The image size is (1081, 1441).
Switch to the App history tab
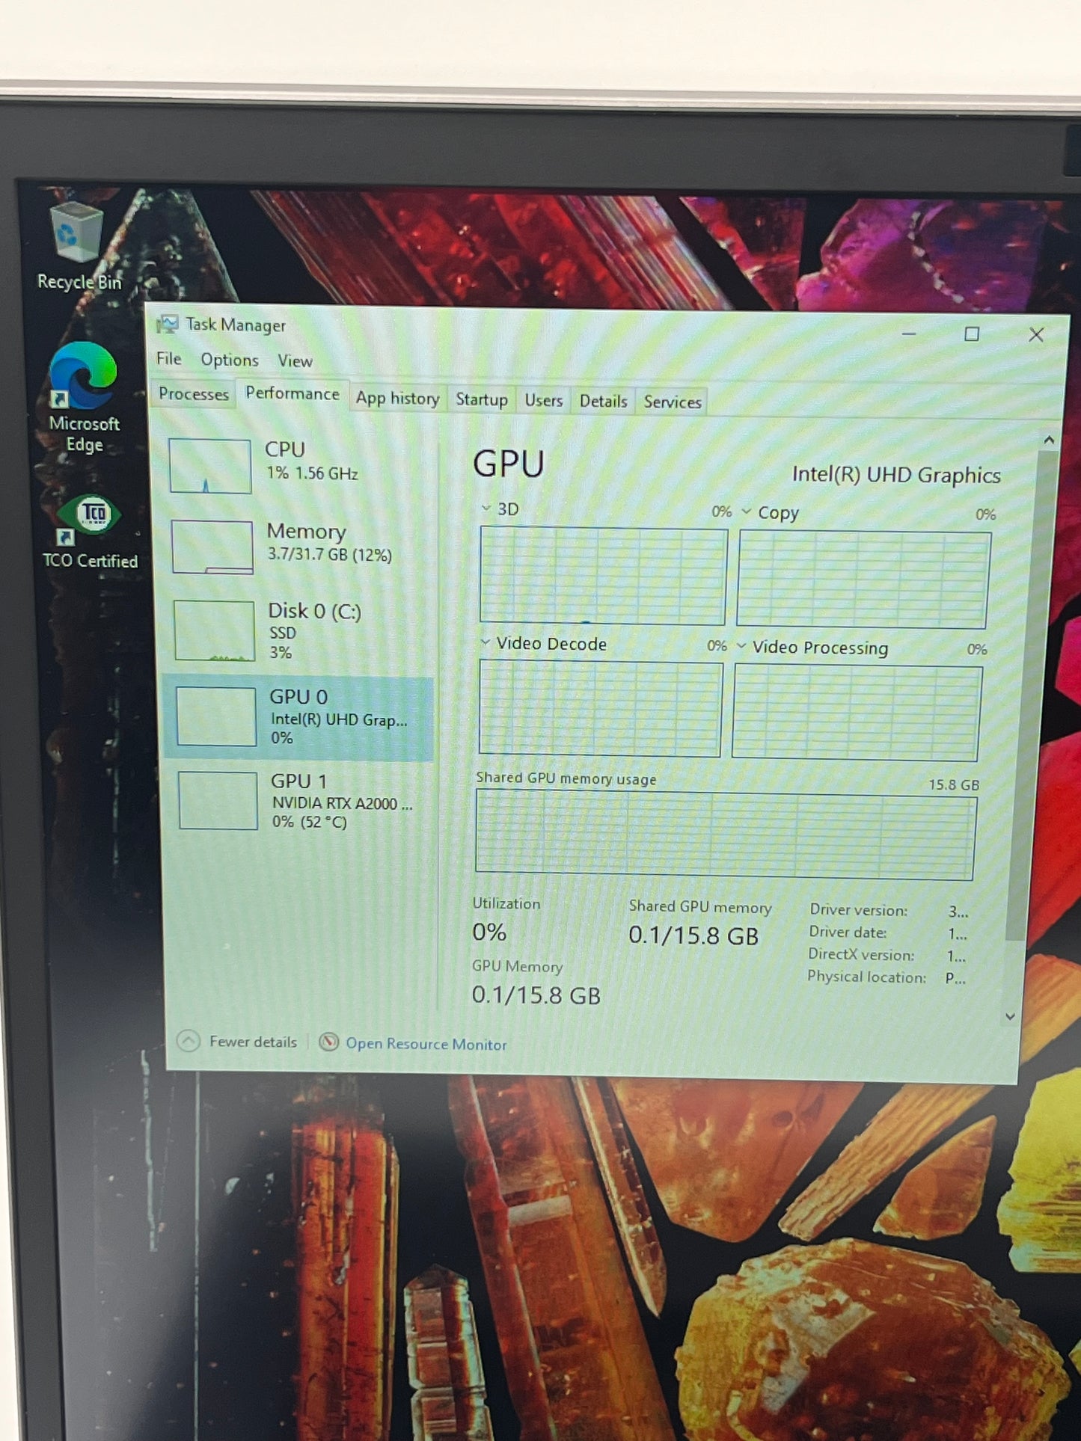click(397, 399)
